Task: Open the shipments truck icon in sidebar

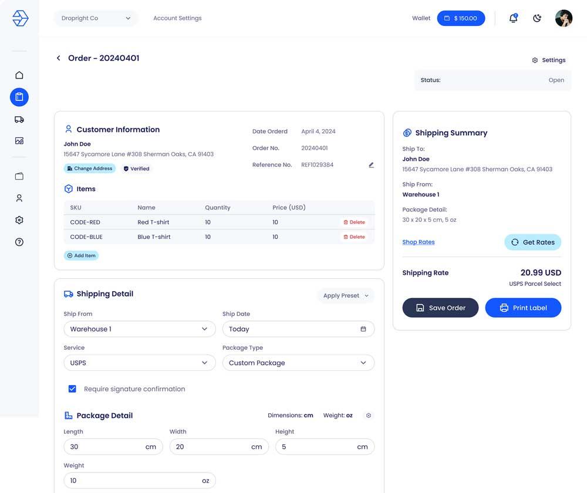Action: 19,119
